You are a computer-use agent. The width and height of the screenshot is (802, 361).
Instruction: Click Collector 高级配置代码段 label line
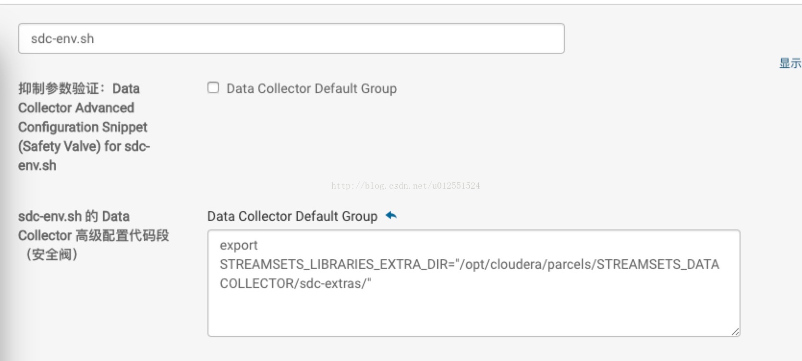pos(94,236)
